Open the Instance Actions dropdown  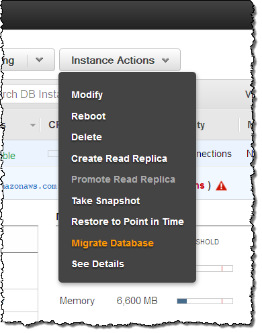[x=120, y=60]
